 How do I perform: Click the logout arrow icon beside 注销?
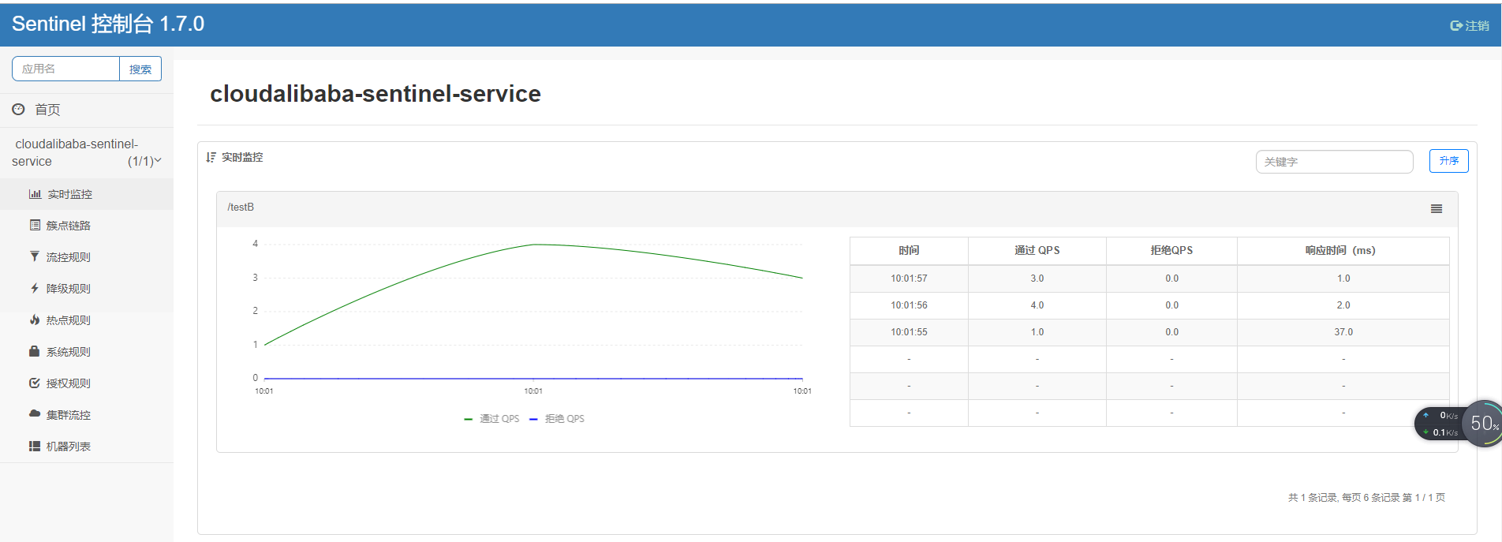coord(1456,26)
